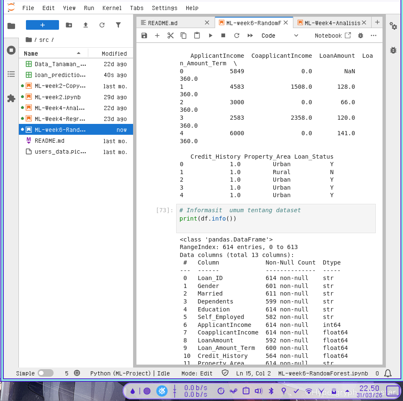Image resolution: width=403 pixels, height=401 pixels.
Task: Enable the debugger with the bug icon
Action: click(x=361, y=36)
